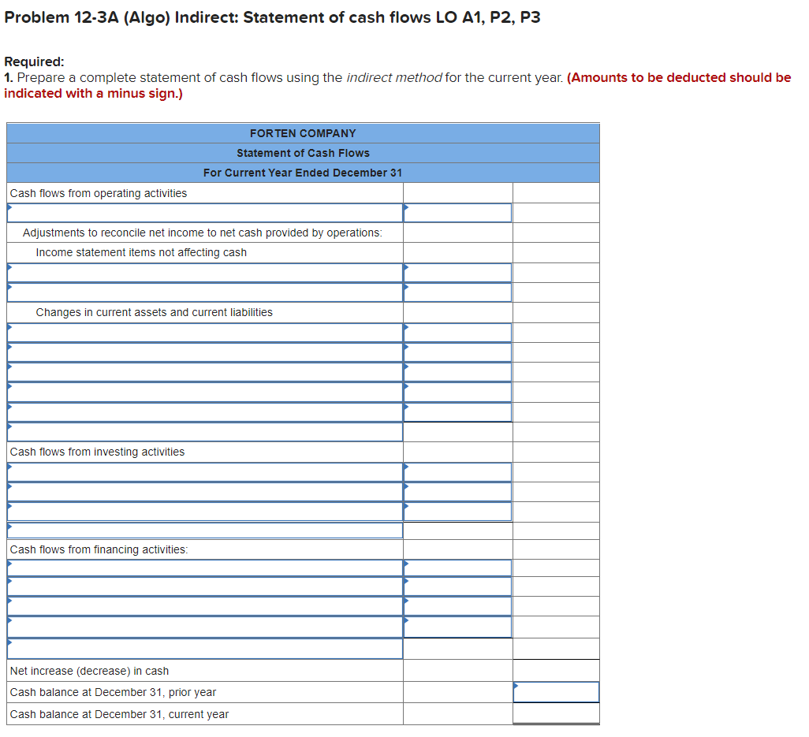This screenshot has height=737, width=809.
Task: Click the last financing activities amount cell
Action: (x=457, y=626)
